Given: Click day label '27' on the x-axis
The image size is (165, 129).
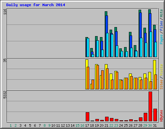Looking at the screenshot, I should [135, 125].
